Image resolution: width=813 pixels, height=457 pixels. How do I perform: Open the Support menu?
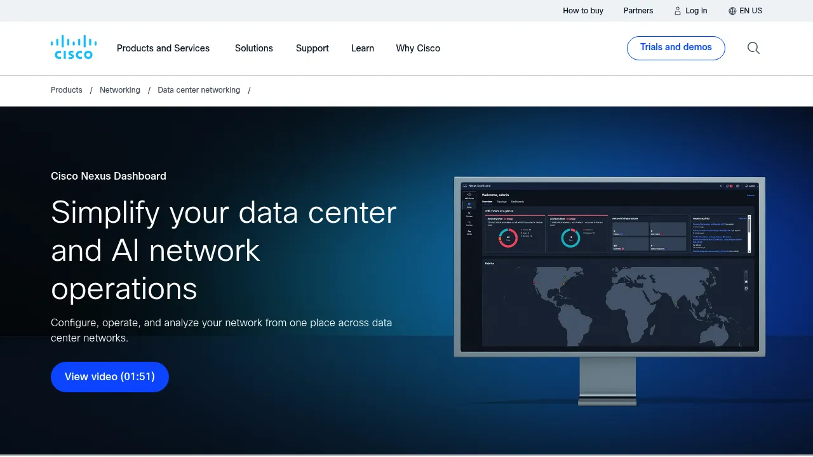(x=312, y=48)
